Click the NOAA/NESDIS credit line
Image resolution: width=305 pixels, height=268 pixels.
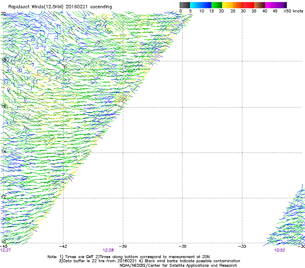(178, 266)
